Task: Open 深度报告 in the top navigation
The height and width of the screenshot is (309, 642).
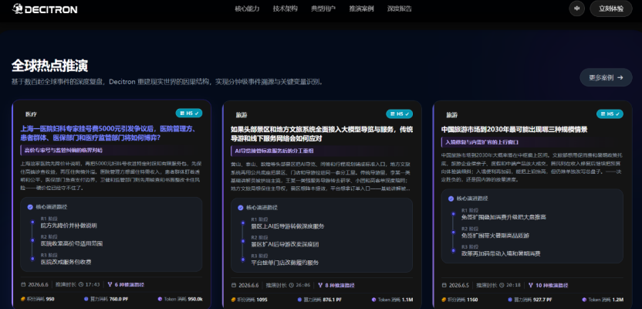Action: pyautogui.click(x=399, y=8)
